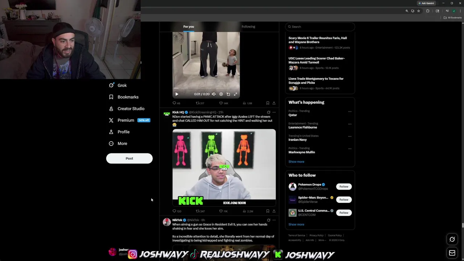Open All Bookmarks folder in Chrome

(452, 18)
